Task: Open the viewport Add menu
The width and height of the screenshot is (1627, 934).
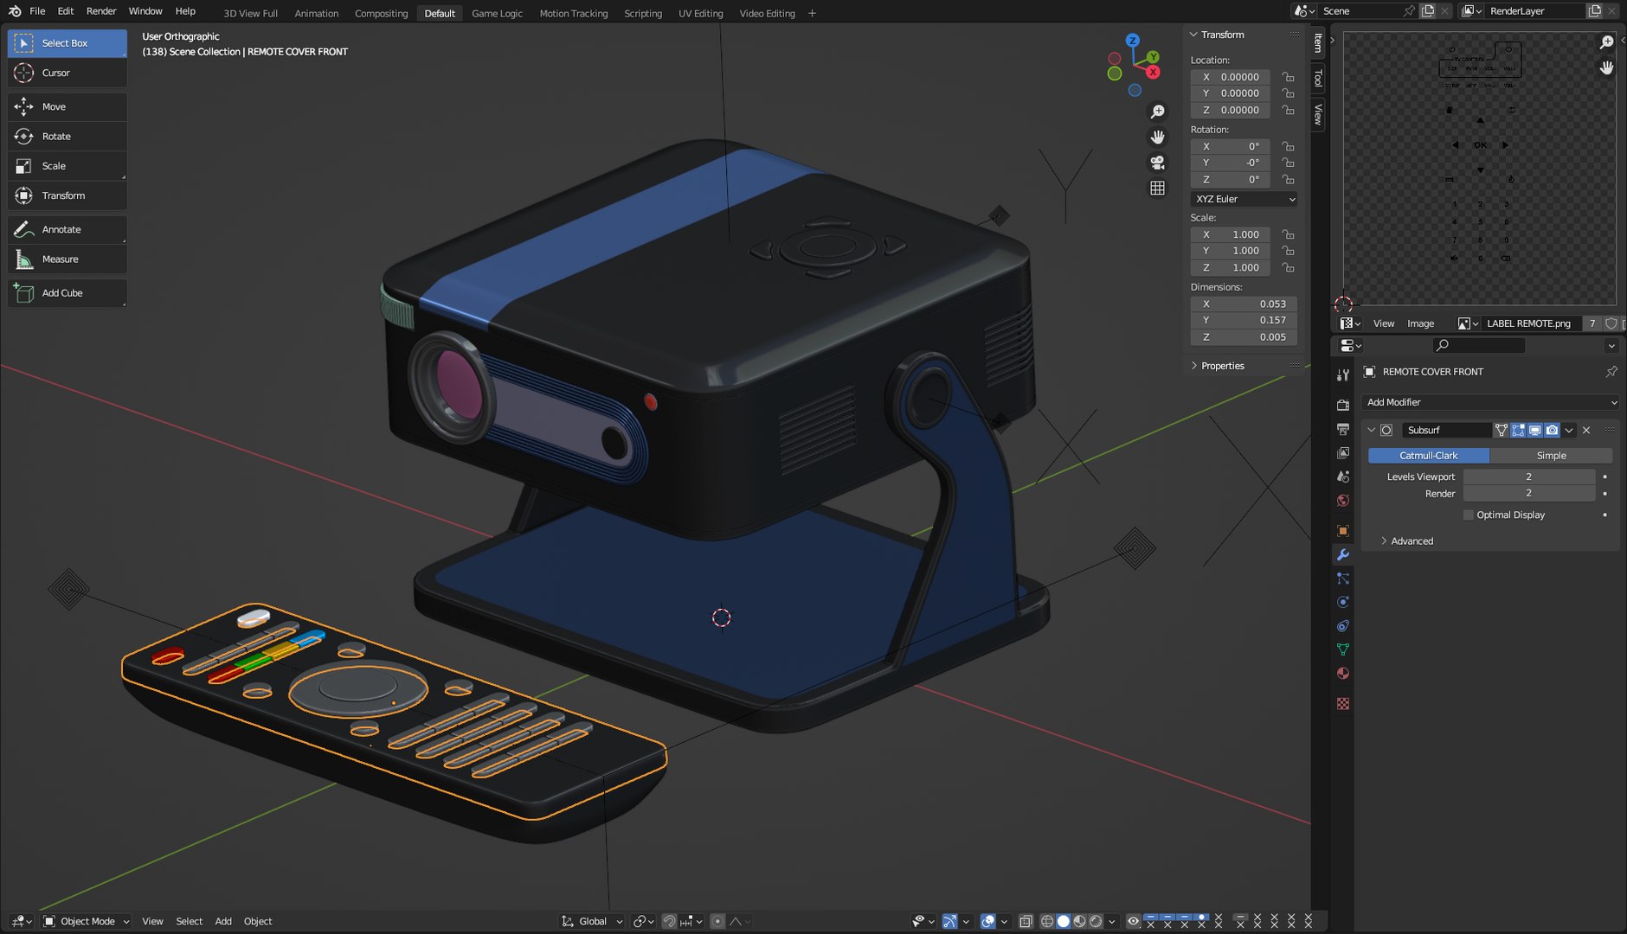Action: coord(223,921)
